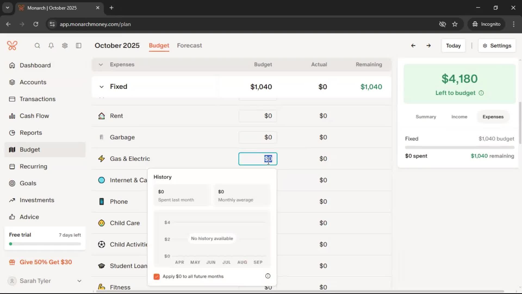Collapse sidebar using the panel icon
The width and height of the screenshot is (522, 294).
pos(79,45)
